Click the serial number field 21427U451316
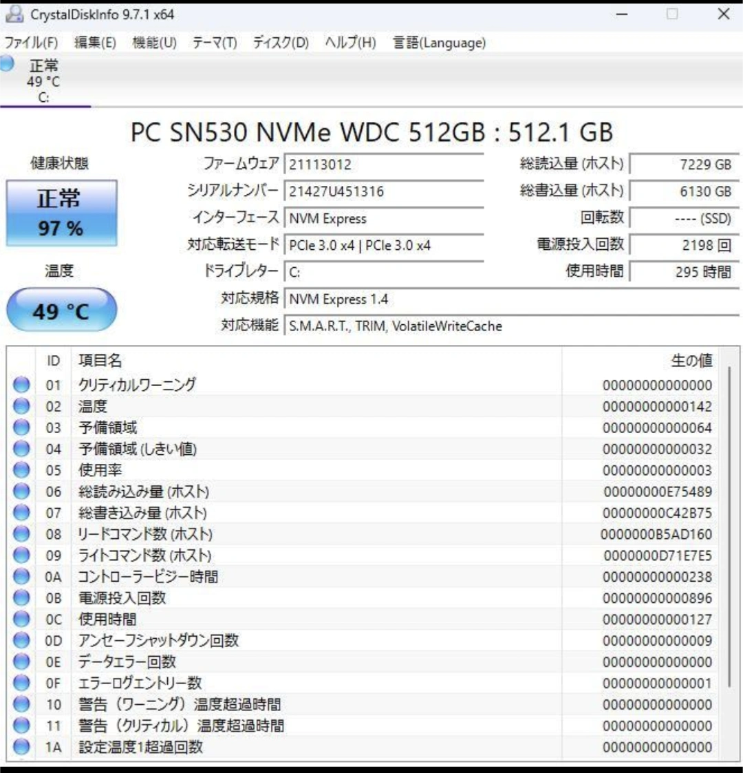 pyautogui.click(x=384, y=191)
